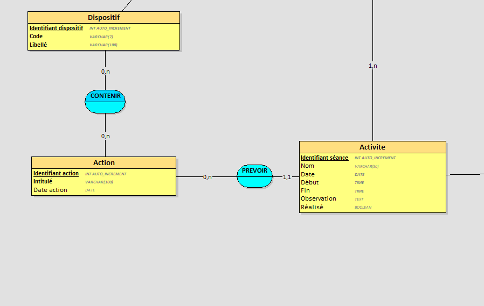The width and height of the screenshot is (484, 306).
Task: Select the Identifiant action attribute
Action: (56, 173)
